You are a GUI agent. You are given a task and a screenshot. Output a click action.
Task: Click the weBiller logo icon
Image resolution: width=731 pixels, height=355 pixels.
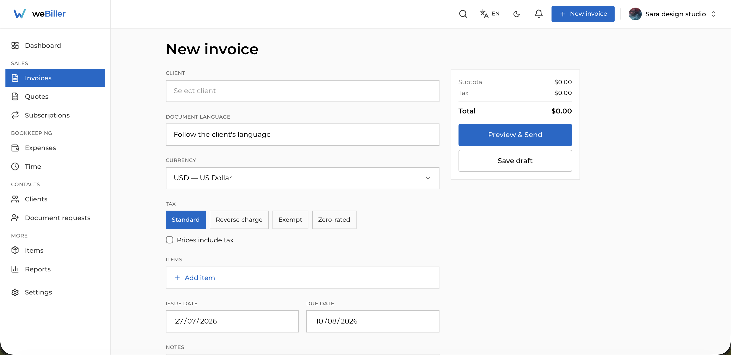click(x=20, y=14)
